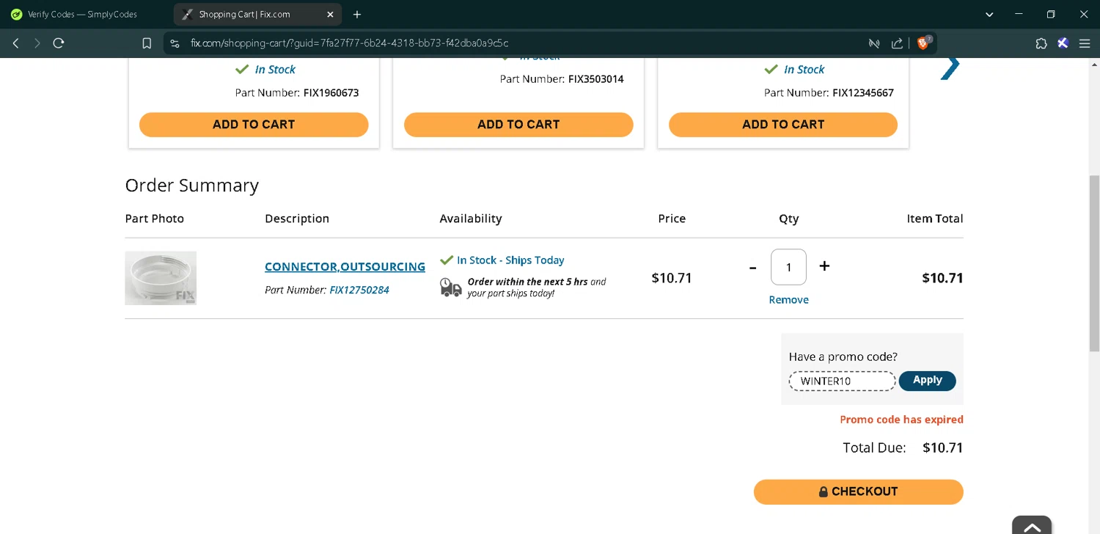Click the address bar URL
The height and width of the screenshot is (534, 1100).
point(349,43)
